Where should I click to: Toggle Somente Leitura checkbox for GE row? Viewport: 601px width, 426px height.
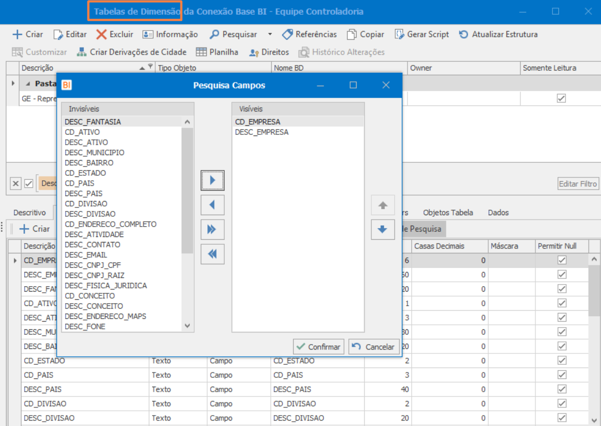(561, 98)
